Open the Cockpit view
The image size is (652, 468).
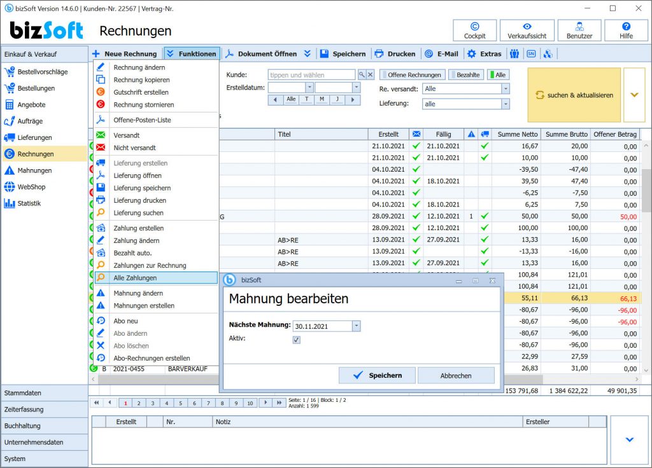474,31
